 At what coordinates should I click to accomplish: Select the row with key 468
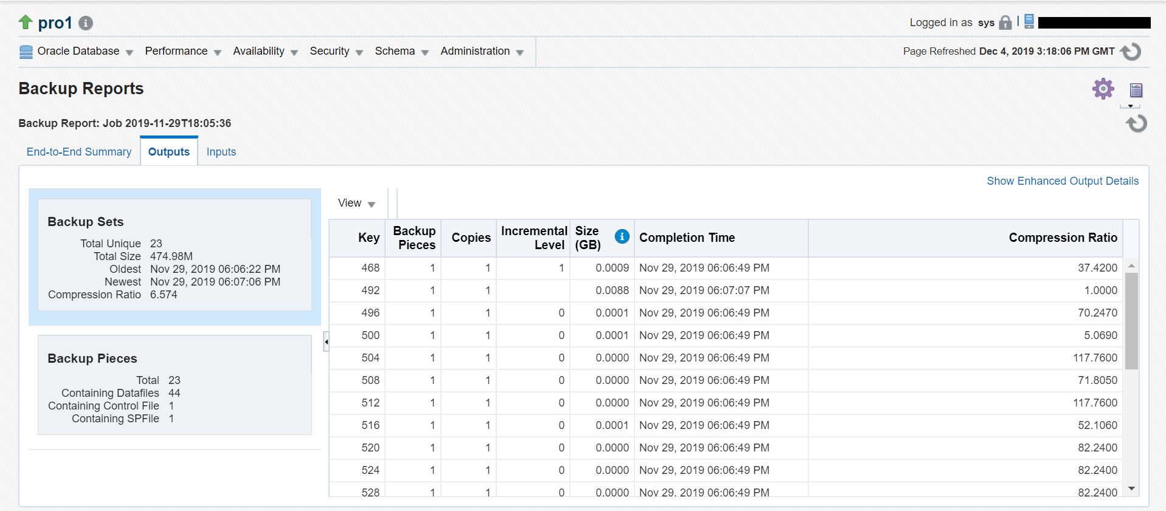pos(726,268)
